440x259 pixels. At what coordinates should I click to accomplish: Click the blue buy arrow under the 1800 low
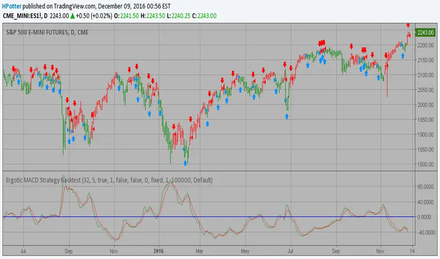tap(185, 163)
